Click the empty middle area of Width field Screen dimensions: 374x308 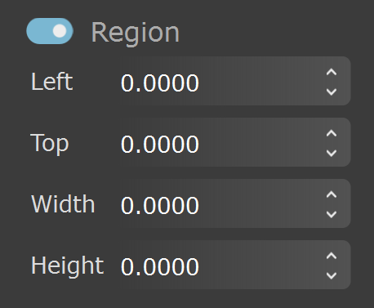click(261, 203)
